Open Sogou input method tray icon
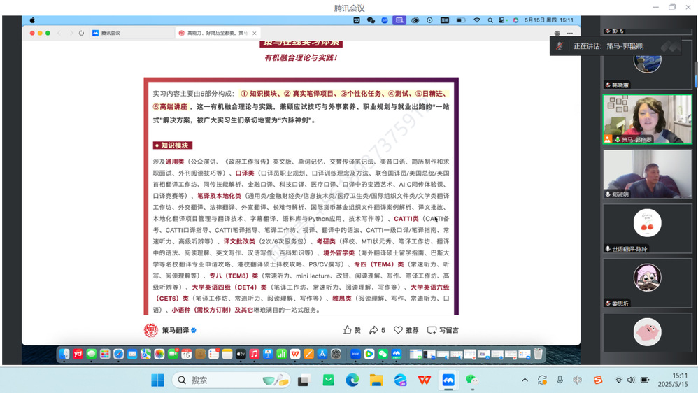 coord(598,380)
